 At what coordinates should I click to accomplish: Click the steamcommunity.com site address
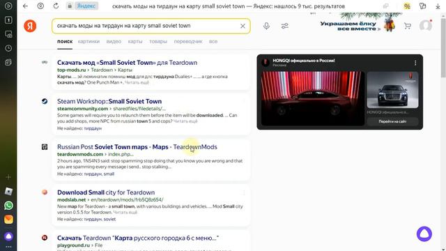point(82,109)
